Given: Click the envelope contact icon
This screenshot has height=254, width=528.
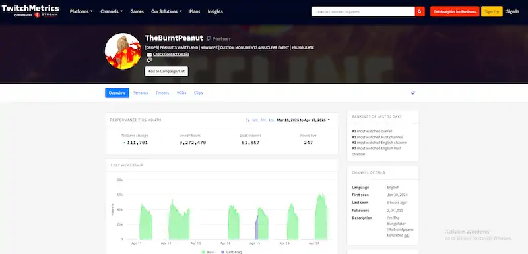Looking at the screenshot, I should coord(149,55).
